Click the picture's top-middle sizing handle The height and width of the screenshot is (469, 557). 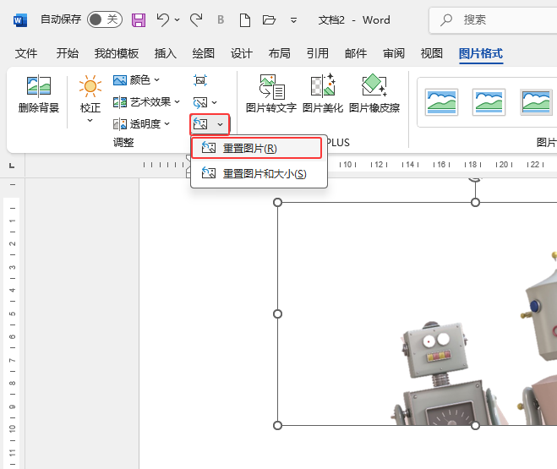tap(475, 202)
